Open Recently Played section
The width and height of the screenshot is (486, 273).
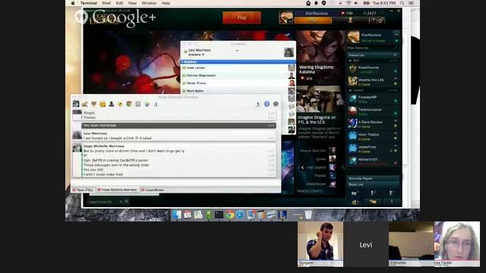click(373, 179)
